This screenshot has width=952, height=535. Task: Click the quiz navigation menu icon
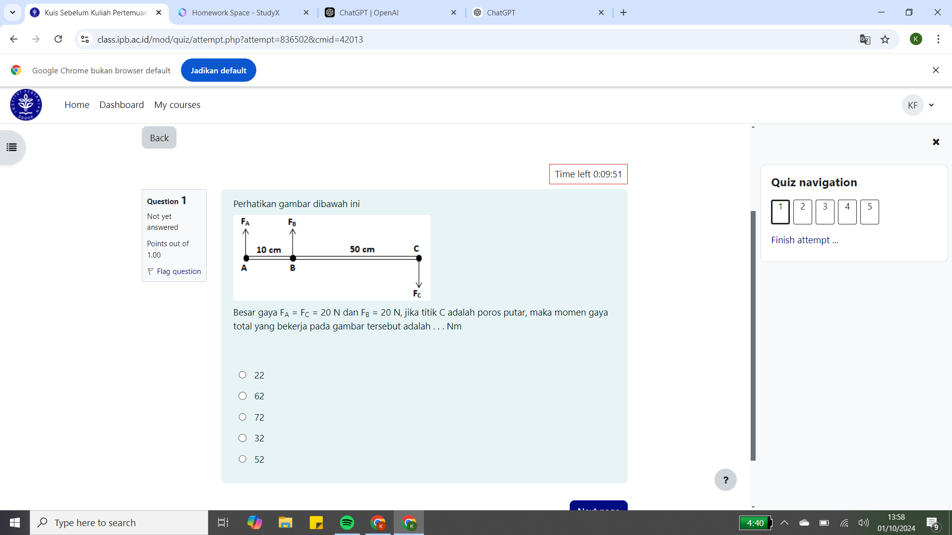[12, 147]
